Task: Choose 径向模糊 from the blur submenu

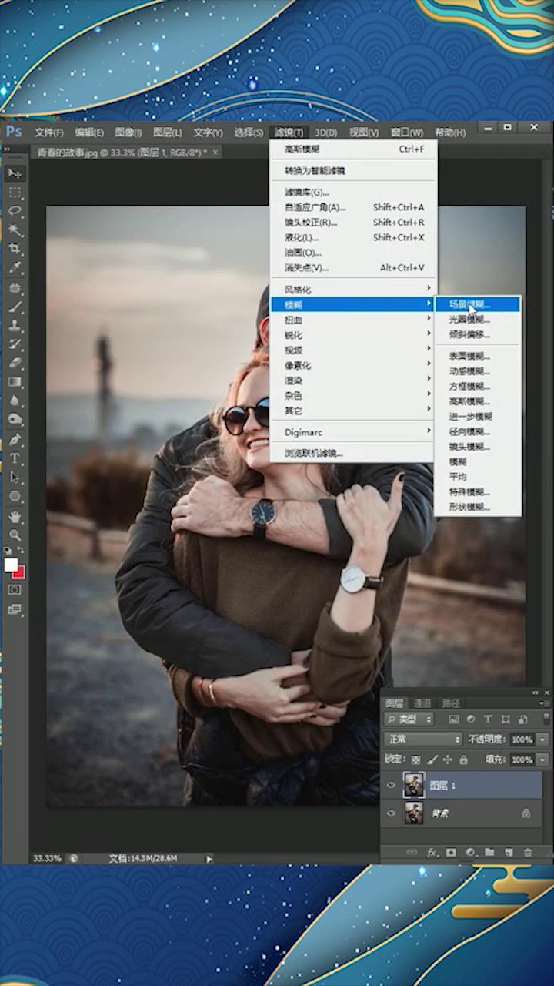Action: click(x=477, y=431)
